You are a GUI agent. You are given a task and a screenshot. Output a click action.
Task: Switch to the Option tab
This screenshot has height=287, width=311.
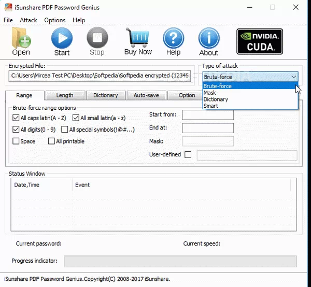[x=186, y=95]
